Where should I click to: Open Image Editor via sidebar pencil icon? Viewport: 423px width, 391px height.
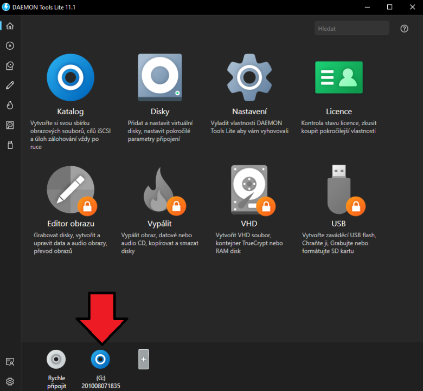tap(10, 86)
